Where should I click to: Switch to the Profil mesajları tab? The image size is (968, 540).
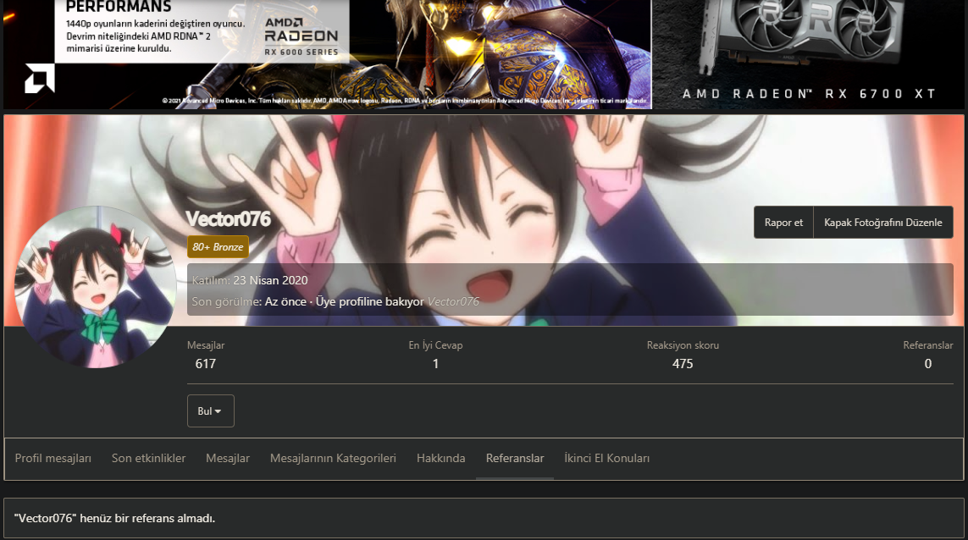53,459
